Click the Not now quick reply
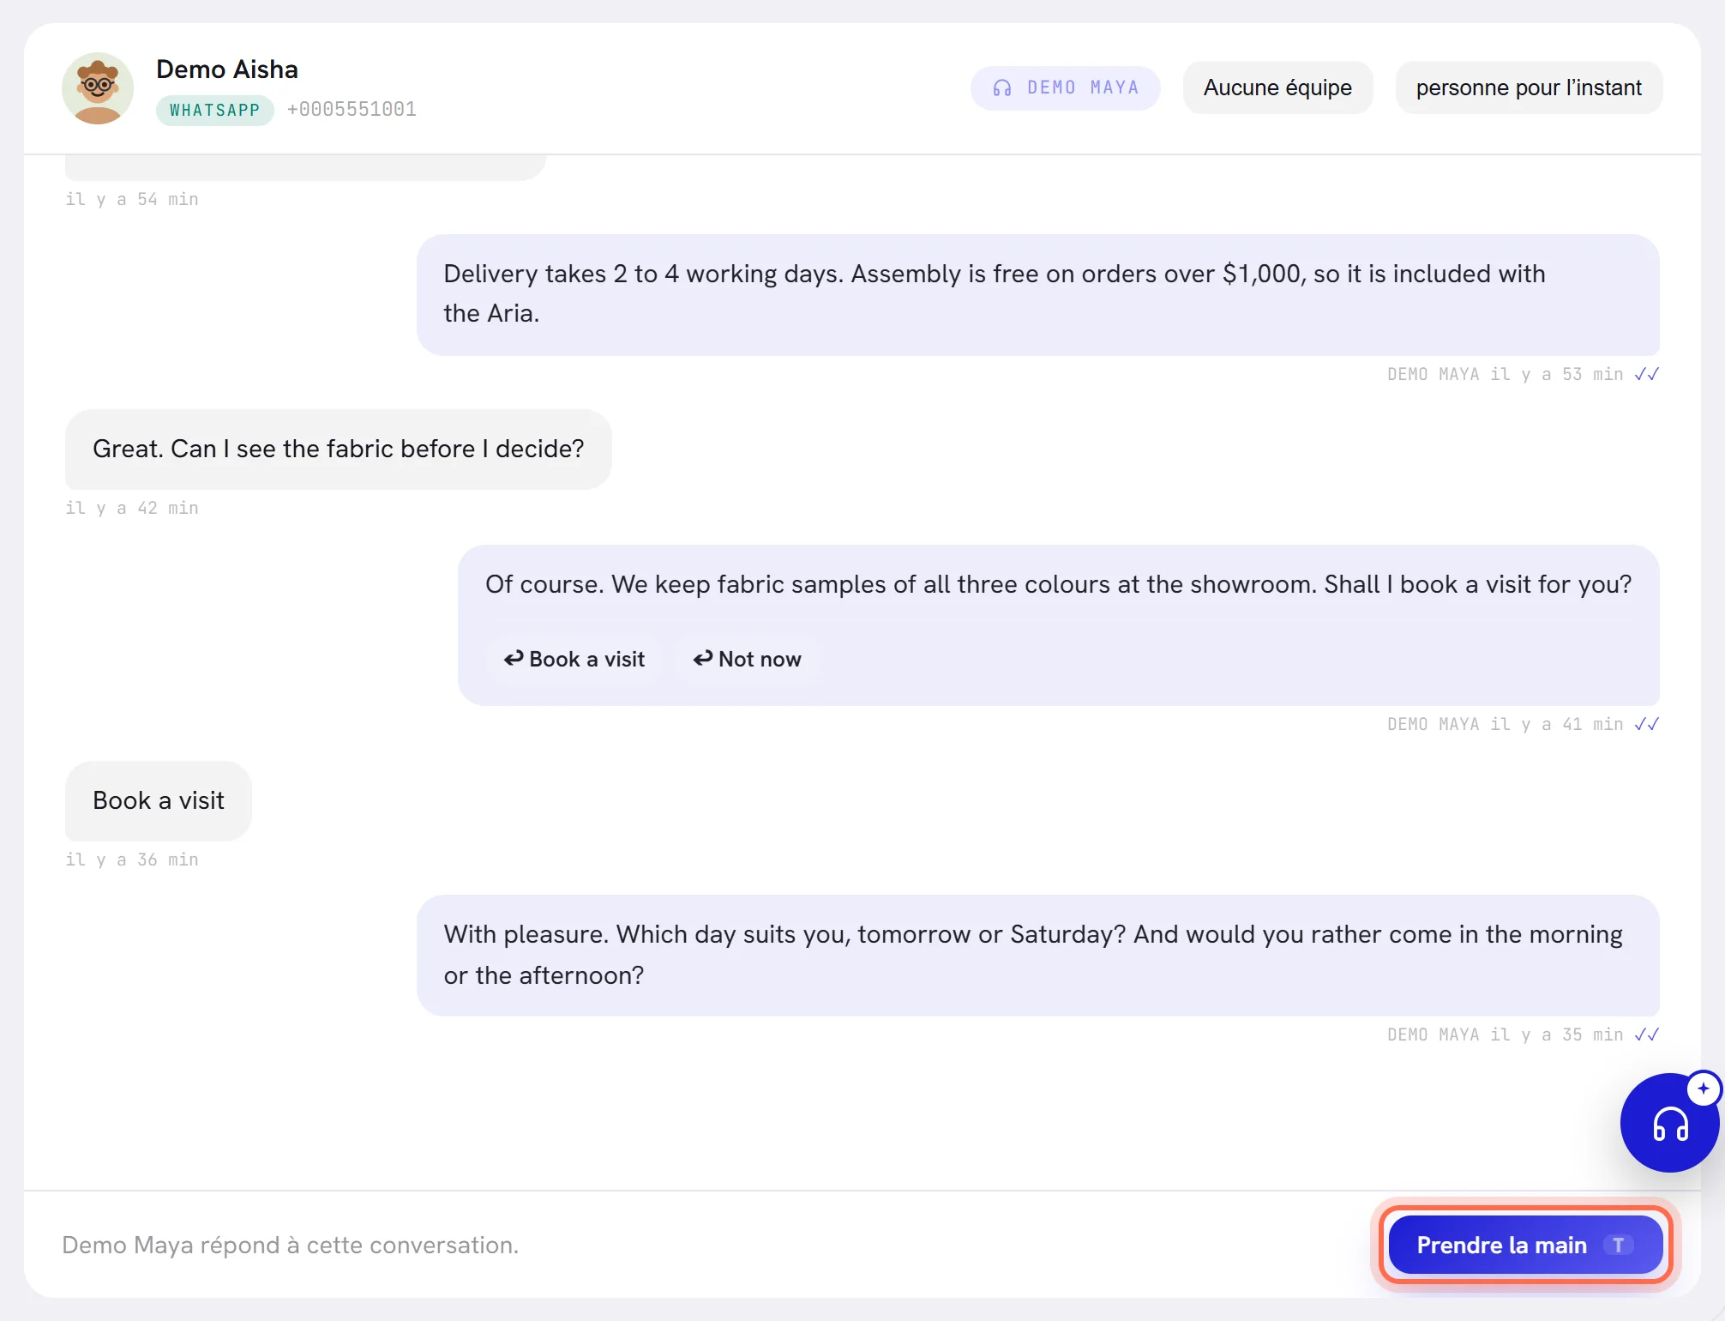This screenshot has height=1321, width=1725. tap(747, 659)
